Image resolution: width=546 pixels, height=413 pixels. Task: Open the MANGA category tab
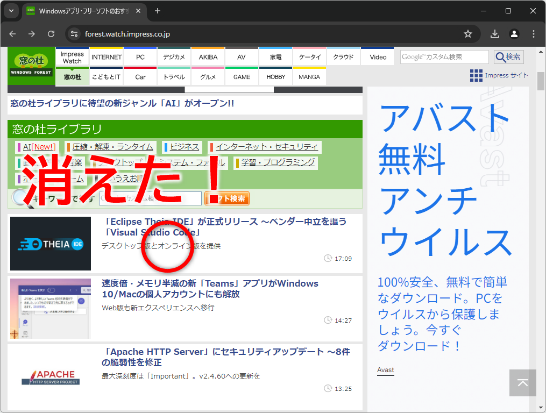coord(309,77)
